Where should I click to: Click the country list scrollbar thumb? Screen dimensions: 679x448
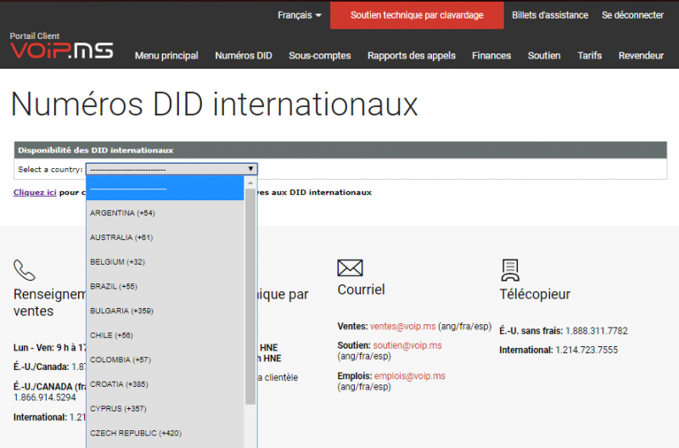(250, 297)
